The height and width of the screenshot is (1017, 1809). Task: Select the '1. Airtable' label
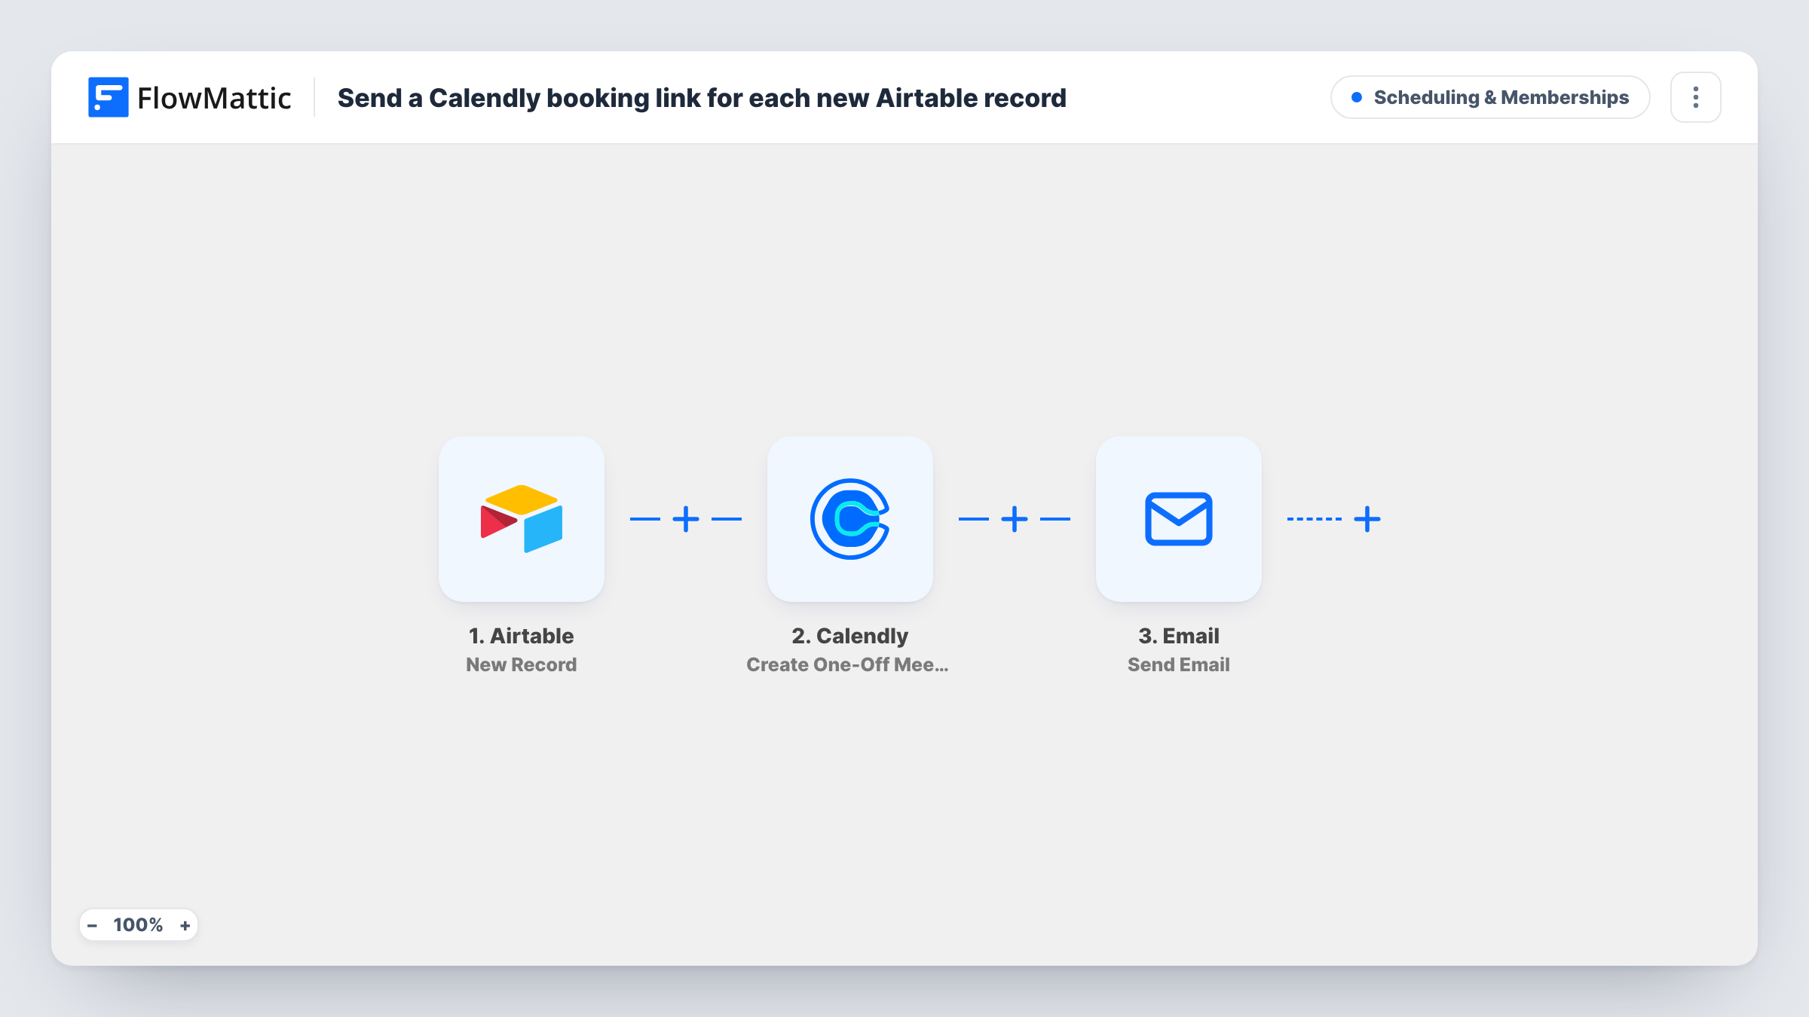click(521, 636)
